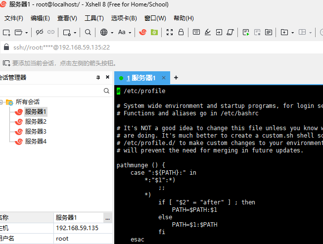Click the session manager search icon
Viewport: 323px width, 244px height.
coord(106,91)
